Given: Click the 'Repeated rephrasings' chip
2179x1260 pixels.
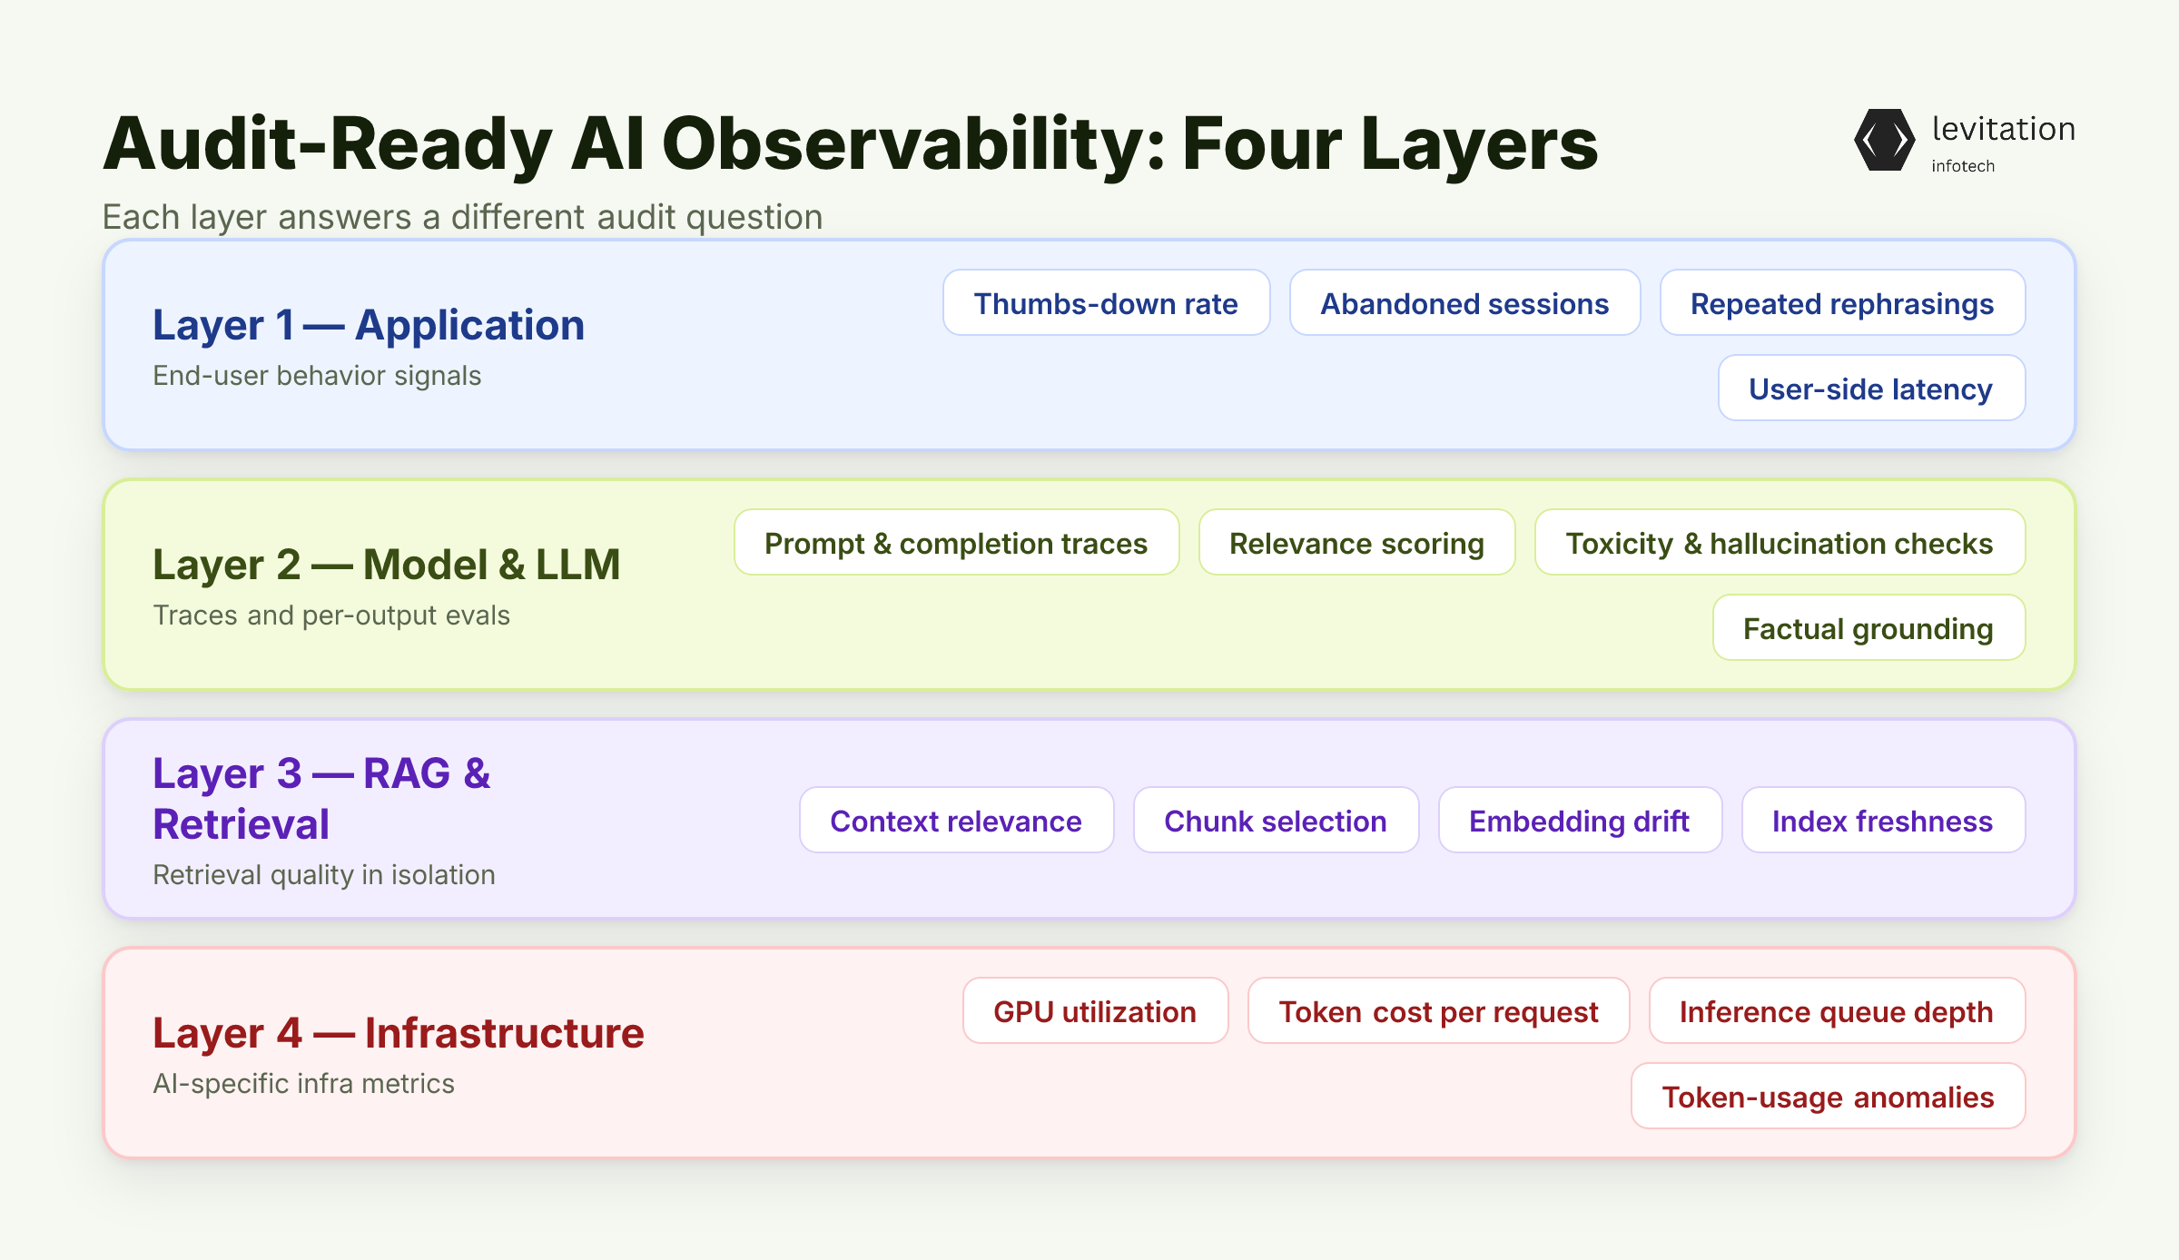Looking at the screenshot, I should point(1842,303).
